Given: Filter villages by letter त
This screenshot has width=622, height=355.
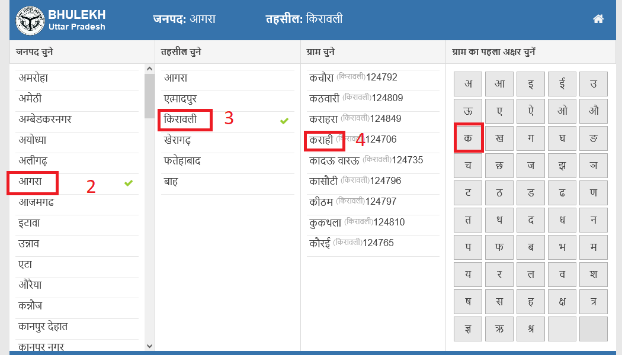Looking at the screenshot, I should 468,220.
